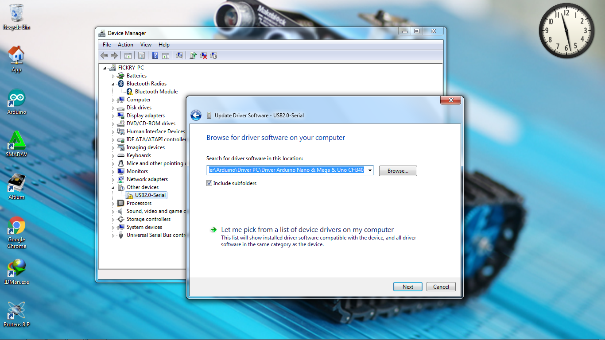Scan for hardware changes in Device Manager
Image resolution: width=605 pixels, height=340 pixels.
(179, 55)
